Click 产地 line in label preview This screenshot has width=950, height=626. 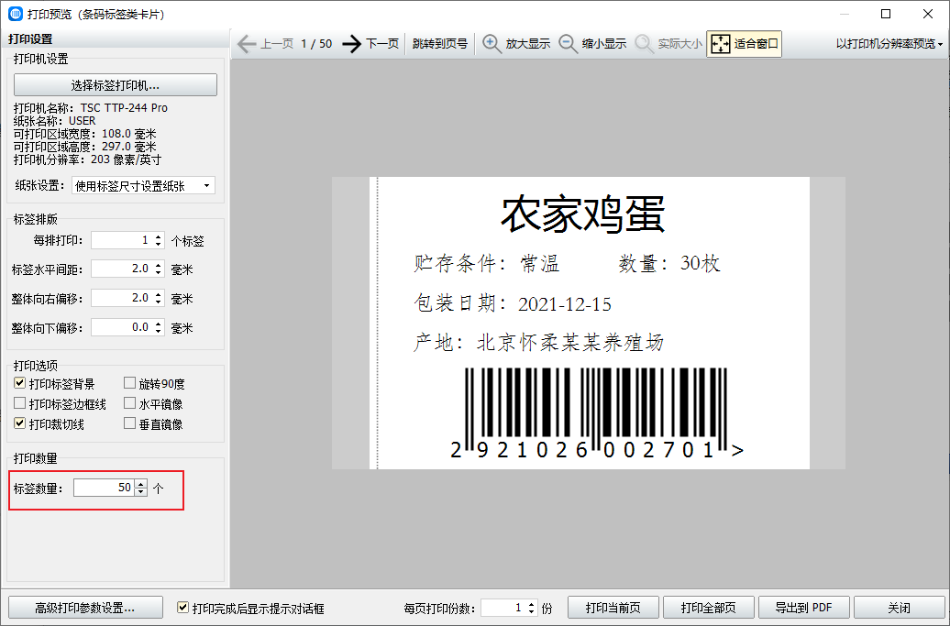point(538,343)
